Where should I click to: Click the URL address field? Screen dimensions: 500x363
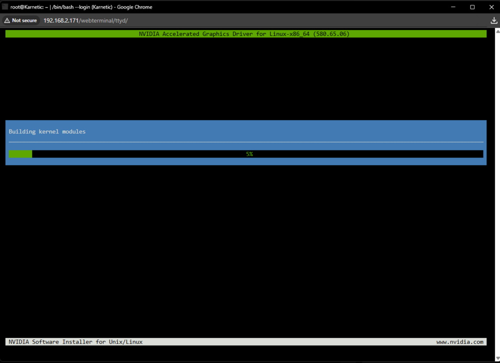pyautogui.click(x=85, y=20)
